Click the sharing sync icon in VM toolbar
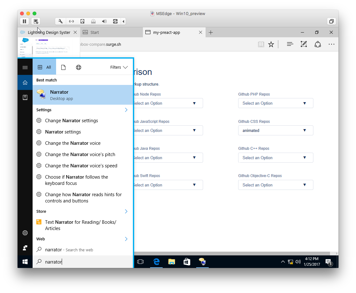Screen dimensions: 356x293 point(115,21)
